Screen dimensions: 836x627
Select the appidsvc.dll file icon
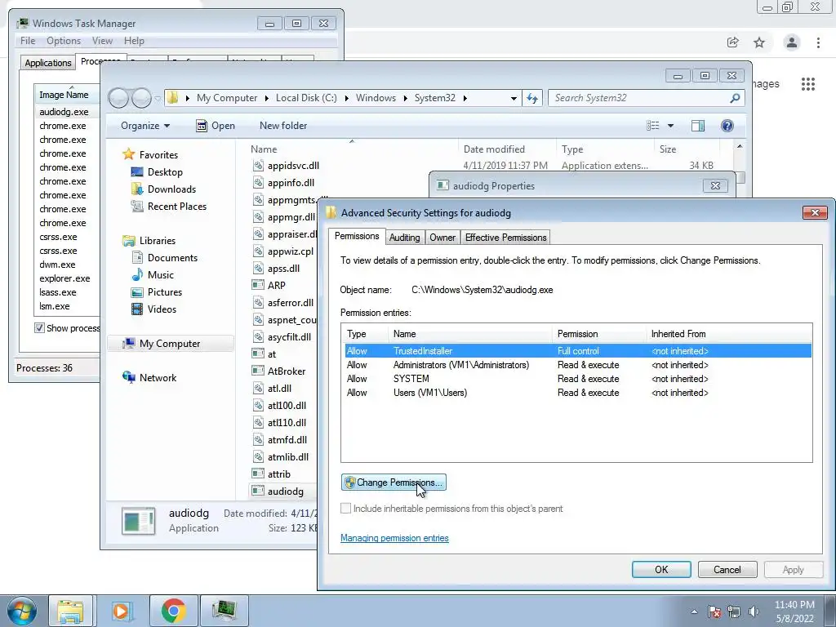pos(258,165)
